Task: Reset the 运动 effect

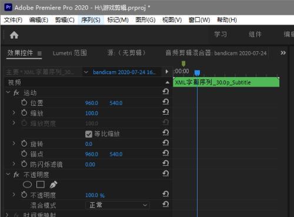Action: (166, 91)
